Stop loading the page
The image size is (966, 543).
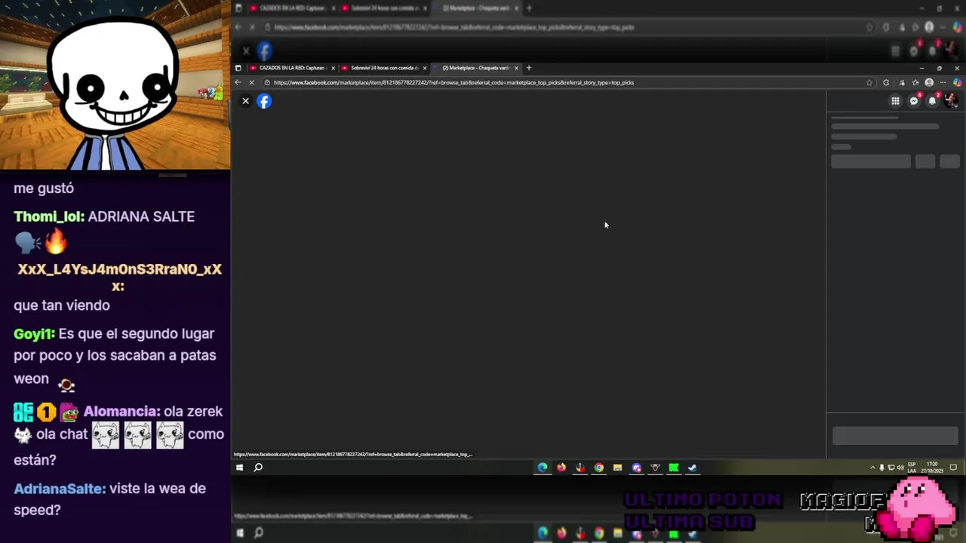click(x=253, y=82)
